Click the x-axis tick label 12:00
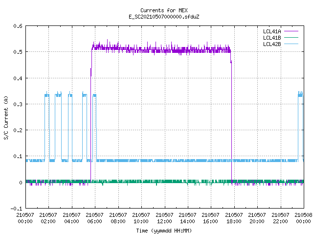Screen dimensions: 313x235 (164, 221)
